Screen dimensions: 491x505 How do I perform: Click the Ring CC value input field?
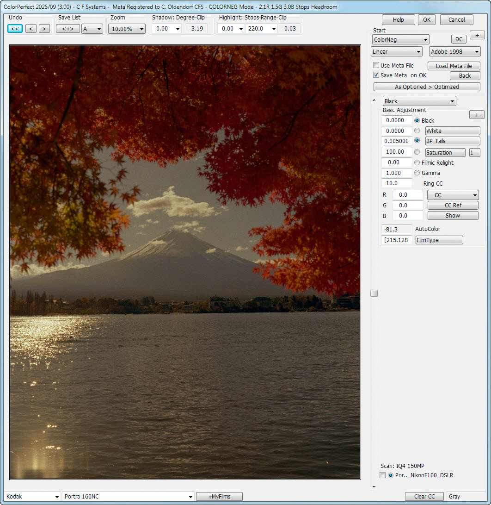(x=397, y=183)
